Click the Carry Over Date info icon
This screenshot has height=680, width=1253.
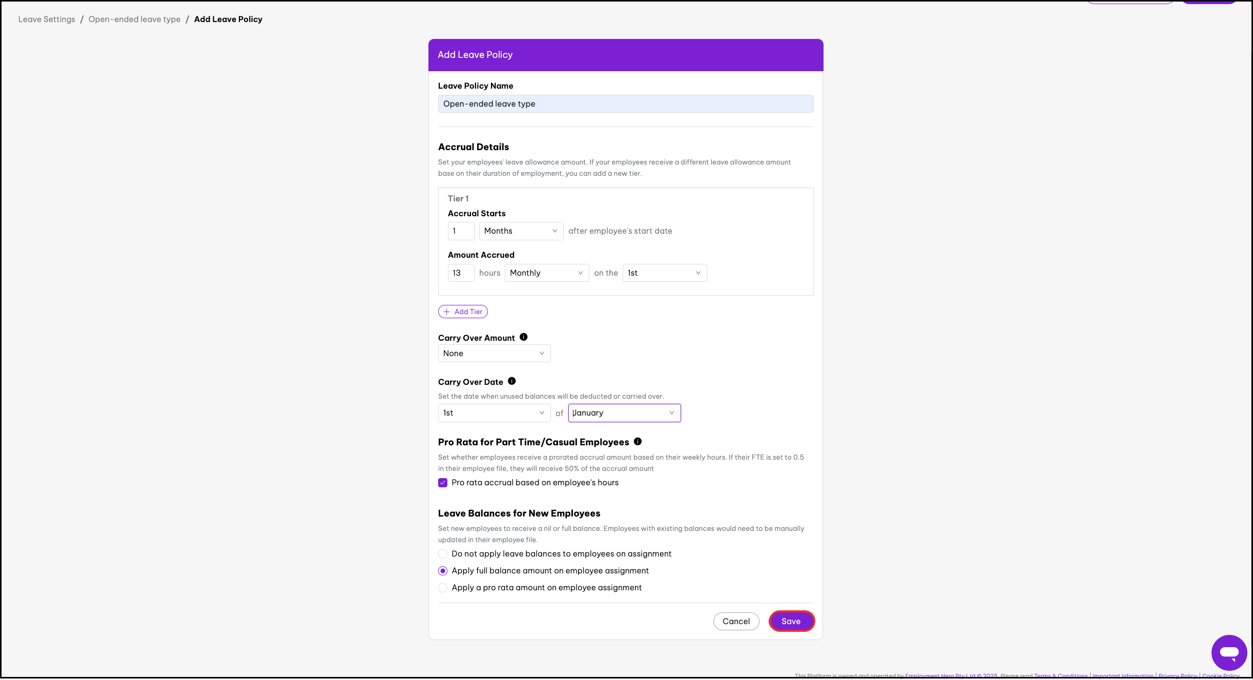pos(511,381)
